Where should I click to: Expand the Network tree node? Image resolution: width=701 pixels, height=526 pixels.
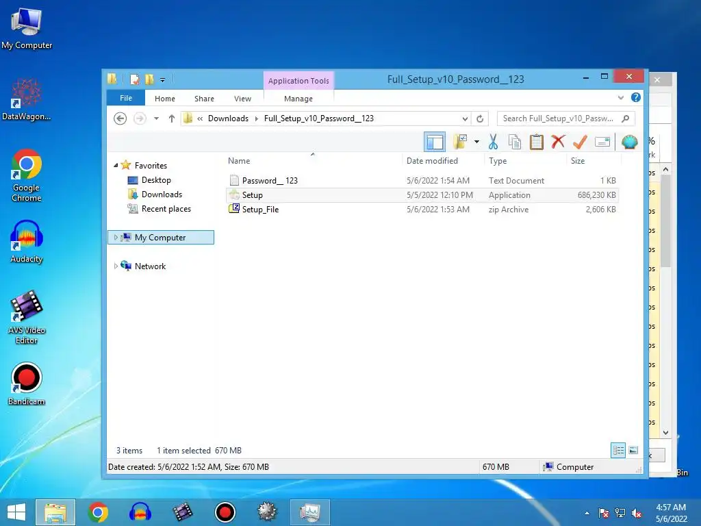pyautogui.click(x=116, y=266)
